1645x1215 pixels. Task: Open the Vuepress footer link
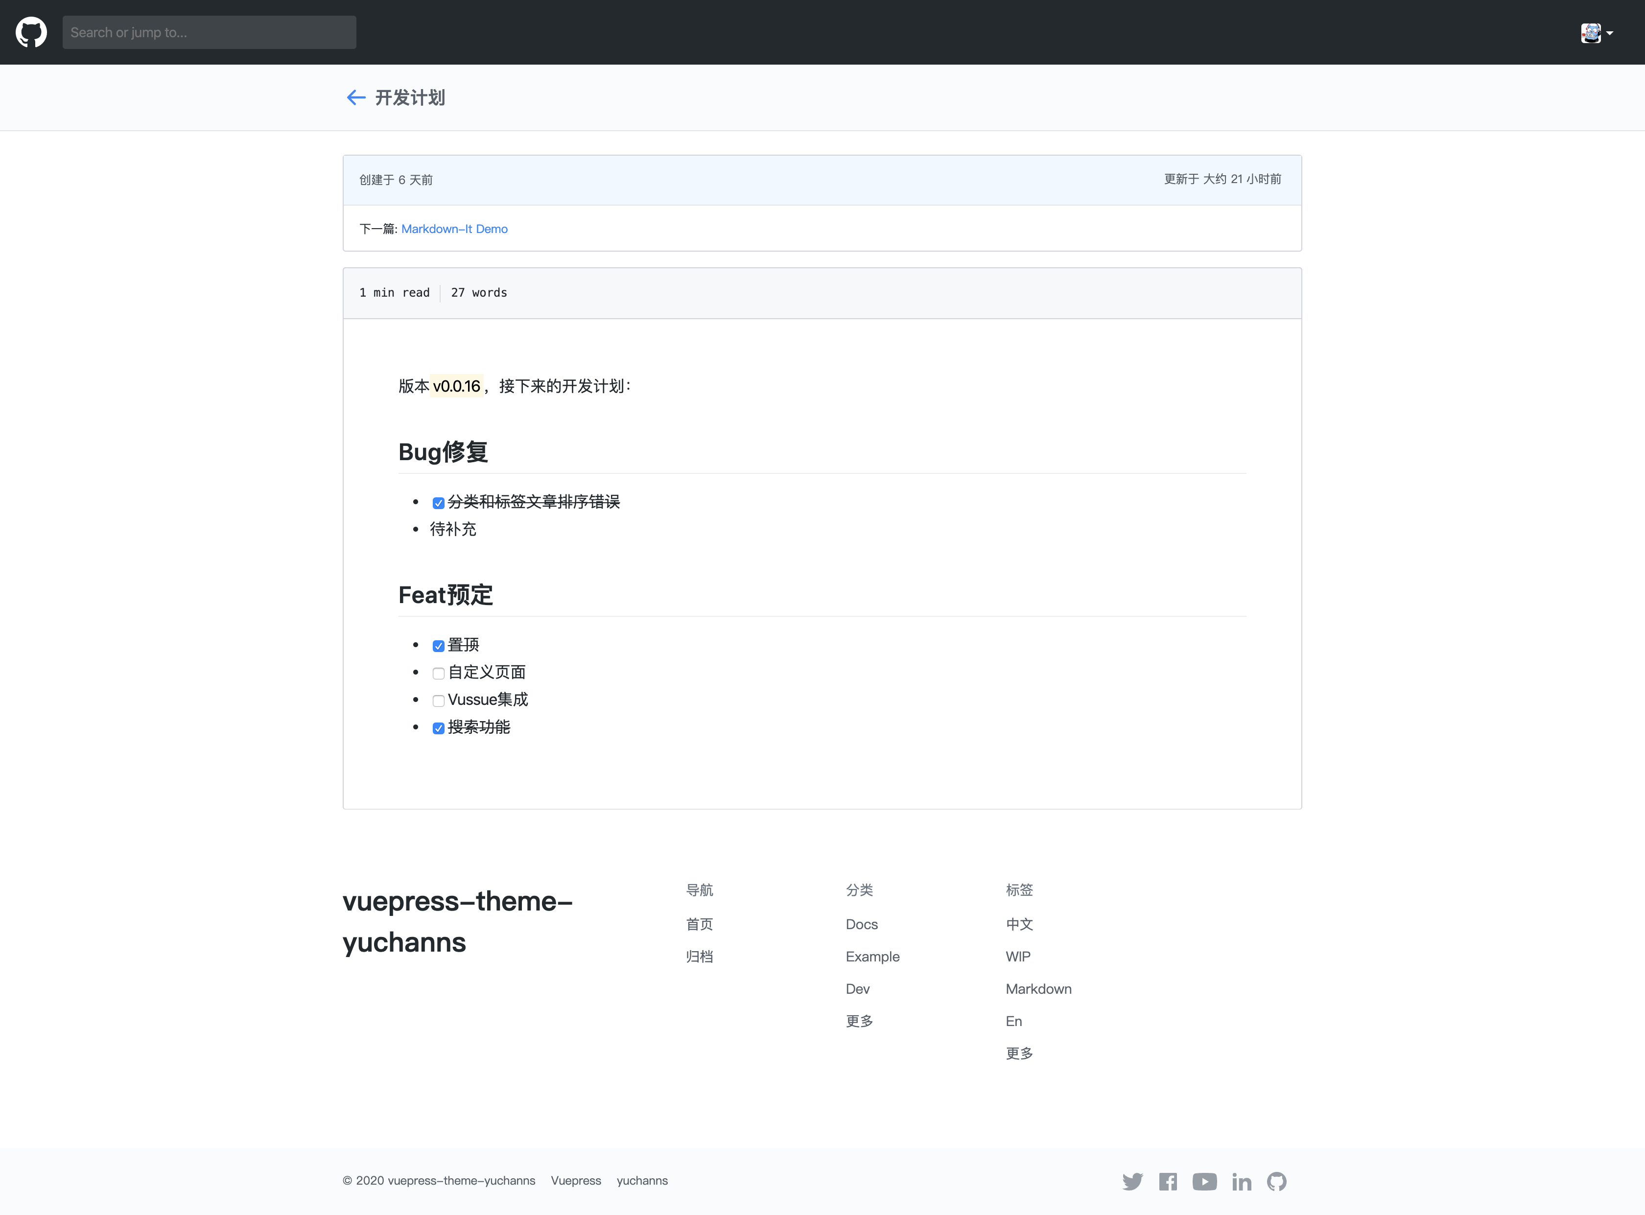point(576,1180)
